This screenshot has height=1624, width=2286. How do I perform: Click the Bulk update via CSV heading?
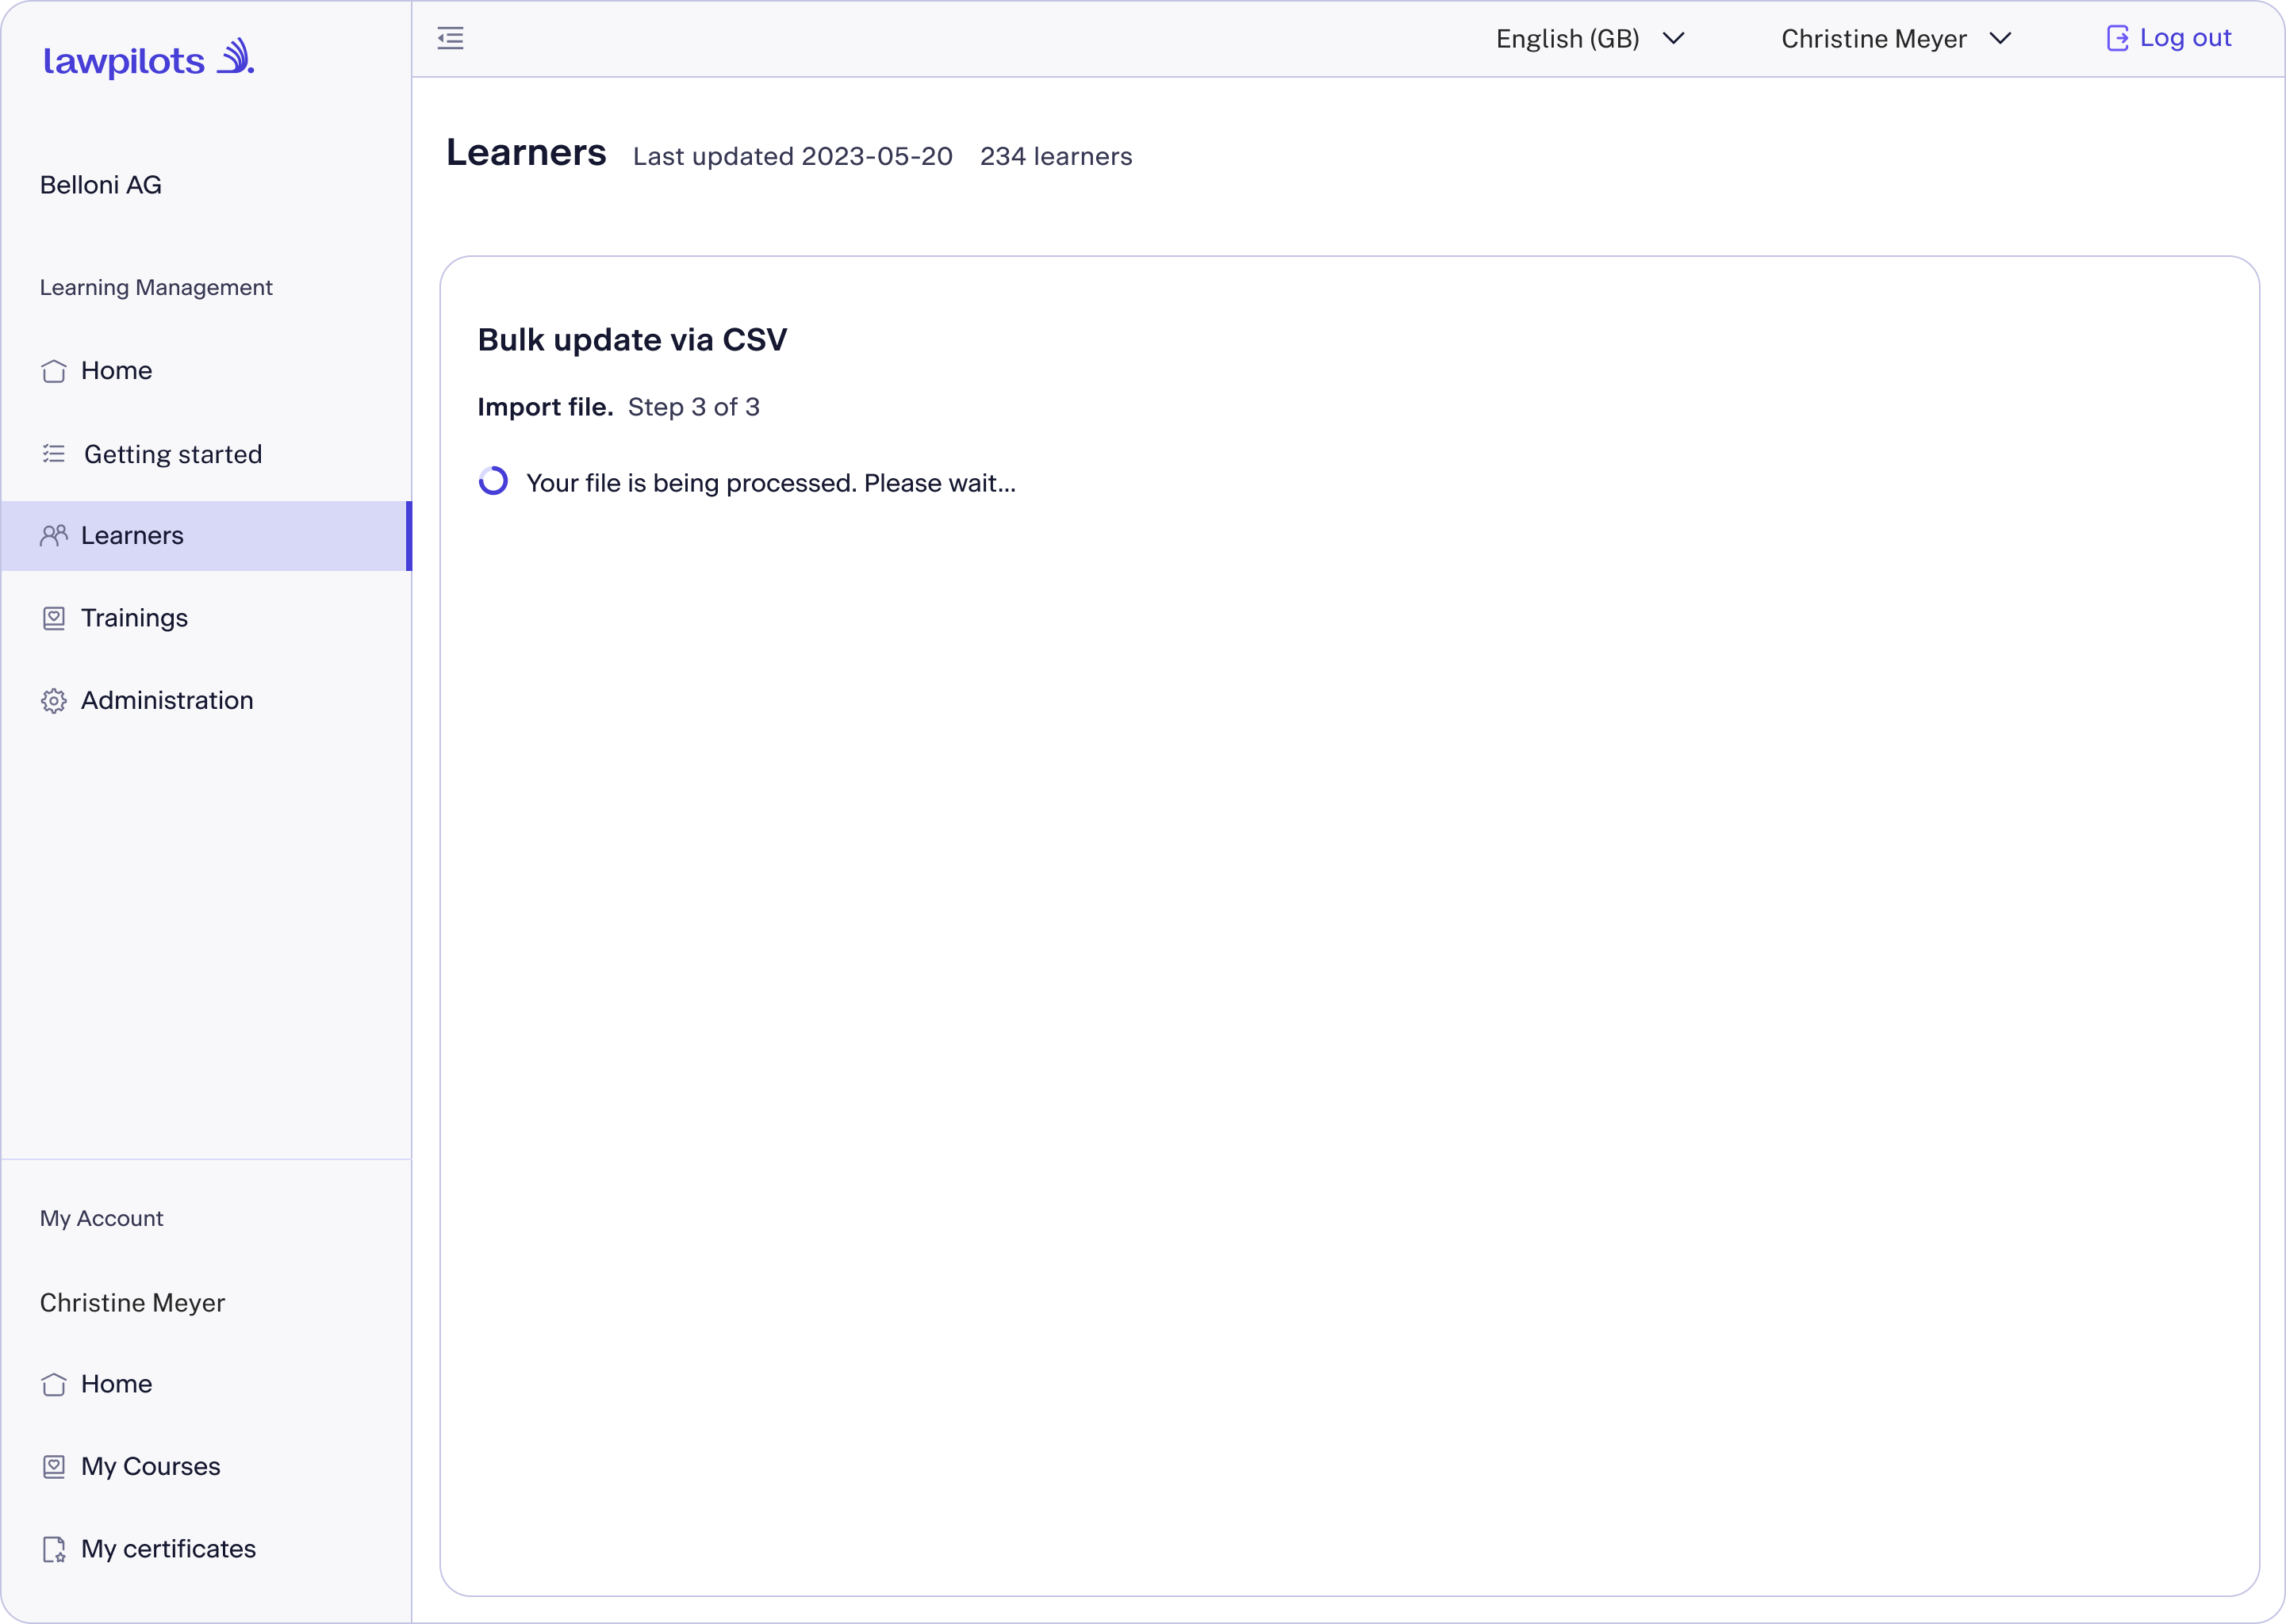(632, 340)
